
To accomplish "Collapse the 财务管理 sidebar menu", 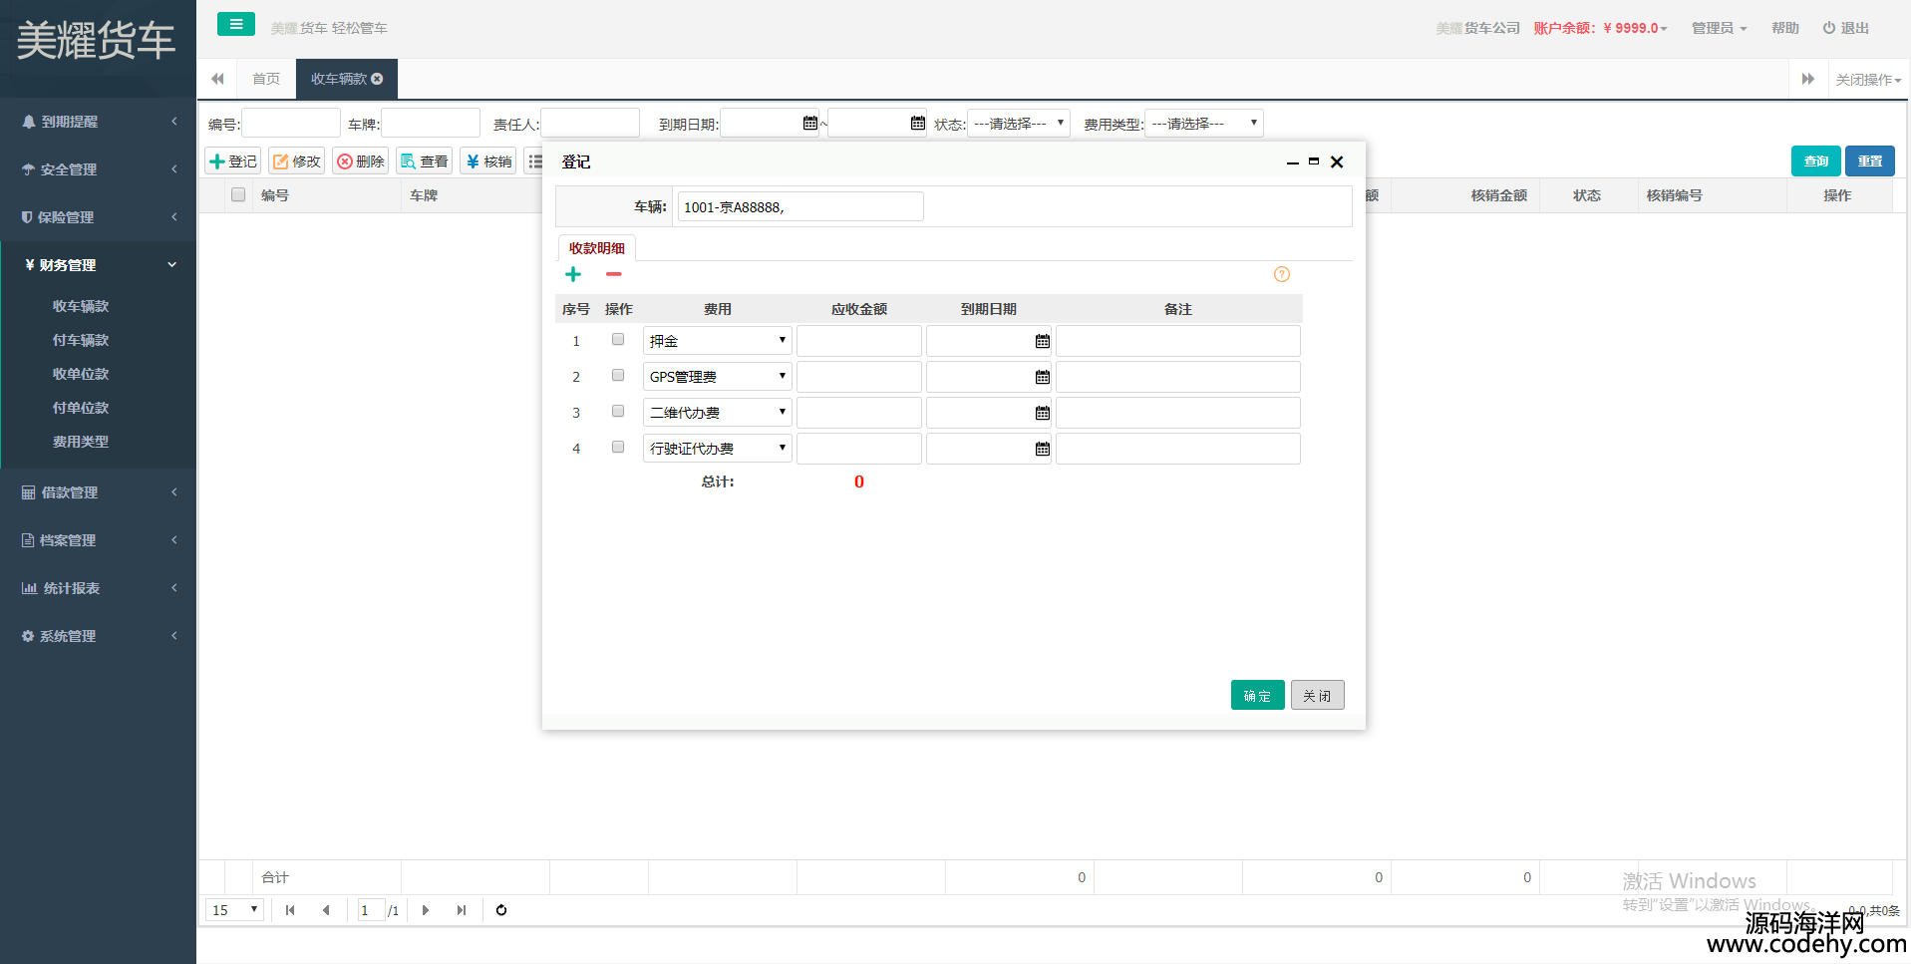I will click(x=98, y=265).
